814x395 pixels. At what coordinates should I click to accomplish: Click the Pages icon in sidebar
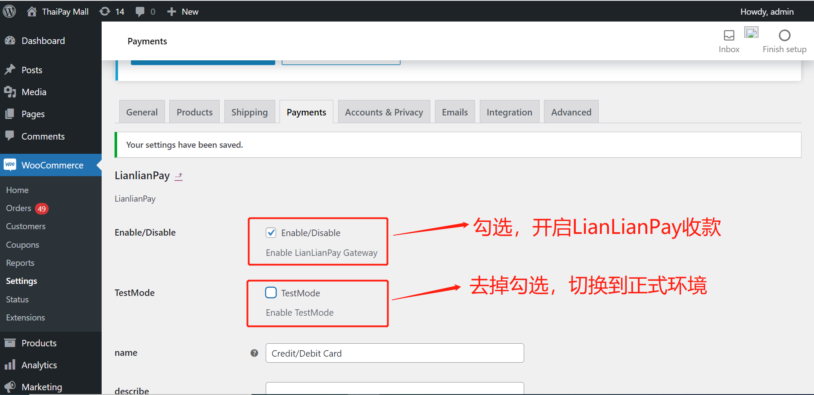point(10,114)
